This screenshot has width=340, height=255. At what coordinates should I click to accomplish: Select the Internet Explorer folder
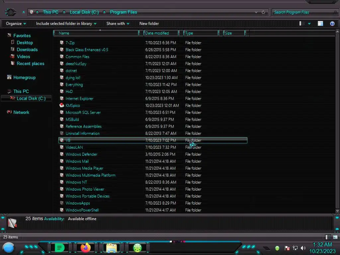[79, 98]
